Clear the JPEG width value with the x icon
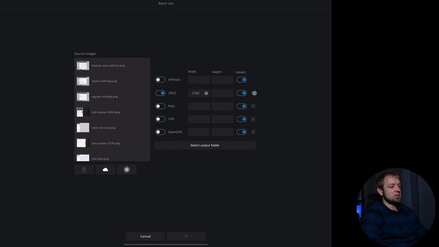The width and height of the screenshot is (439, 247). point(206,93)
